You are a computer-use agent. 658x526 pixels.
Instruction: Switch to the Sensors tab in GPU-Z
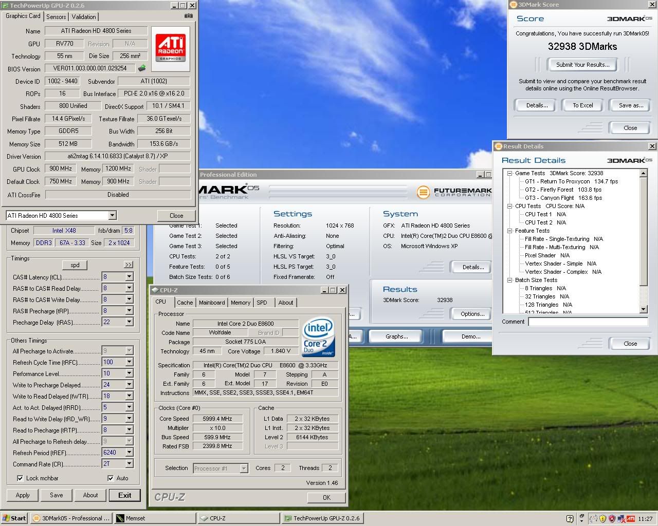pyautogui.click(x=56, y=17)
